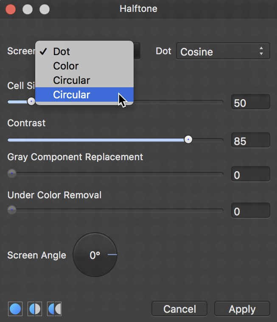Select the mirrored split preview icon
Image resolution: width=277 pixels, height=322 pixels.
[54, 308]
